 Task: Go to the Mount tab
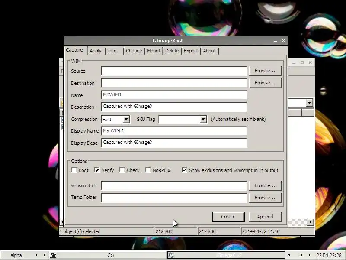tap(154, 51)
